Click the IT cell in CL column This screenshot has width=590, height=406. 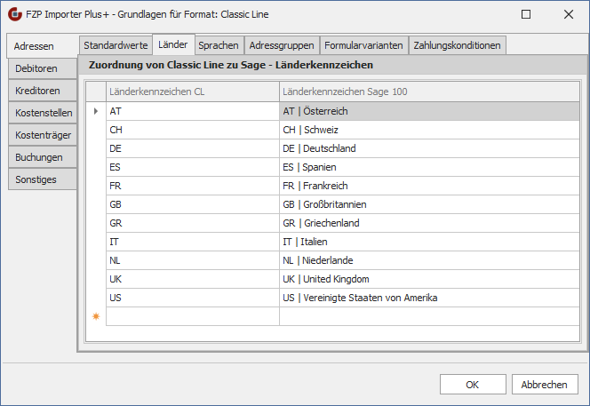pos(193,242)
